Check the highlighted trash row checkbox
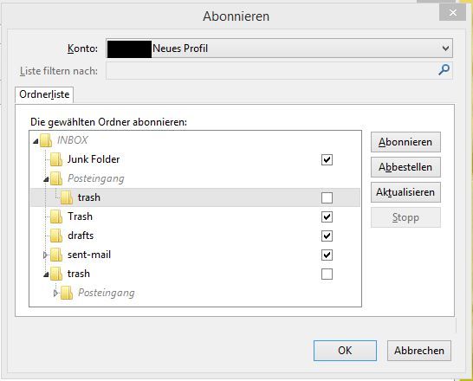Image resolution: width=473 pixels, height=381 pixels. 327,197
